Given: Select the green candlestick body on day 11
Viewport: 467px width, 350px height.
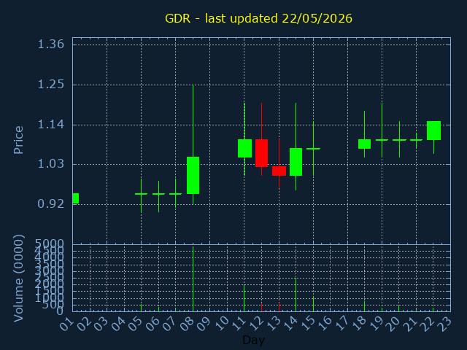Looking at the screenshot, I should pyautogui.click(x=245, y=148).
